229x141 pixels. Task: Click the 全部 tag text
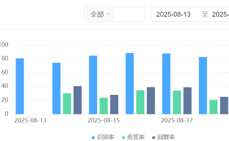coord(97,14)
